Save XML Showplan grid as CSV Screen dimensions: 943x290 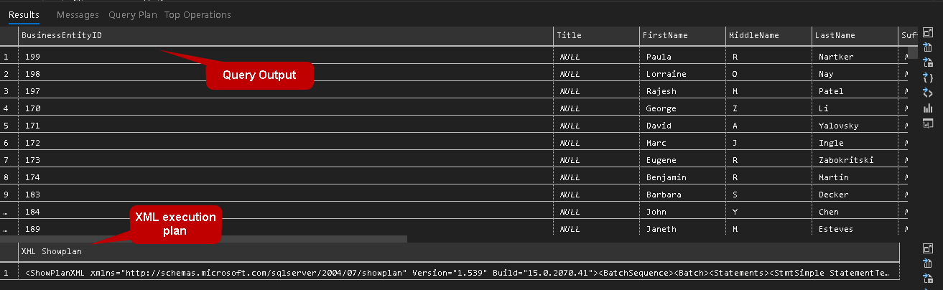point(927,263)
